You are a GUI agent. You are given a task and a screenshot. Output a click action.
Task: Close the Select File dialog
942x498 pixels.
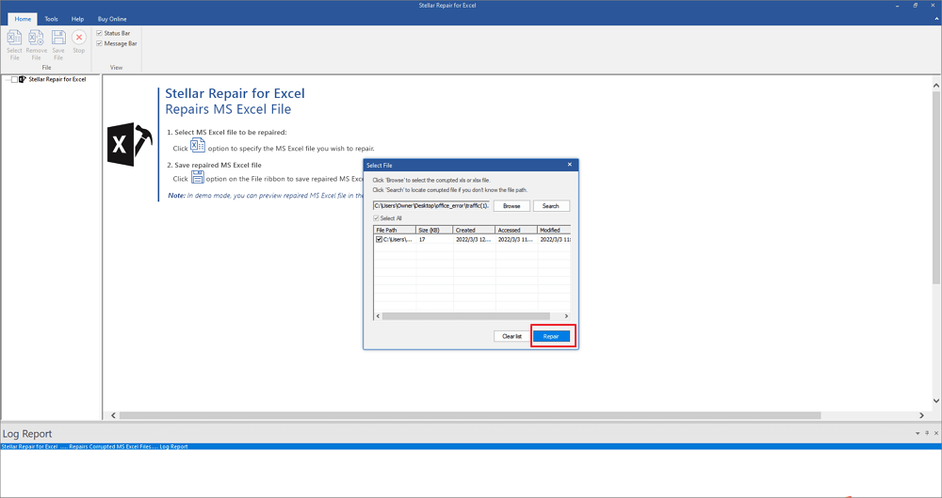(570, 165)
